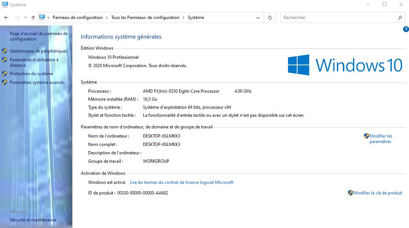The width and height of the screenshot is (409, 228).
Task: Open Sécurité et maintenance link
Action: [33, 220]
